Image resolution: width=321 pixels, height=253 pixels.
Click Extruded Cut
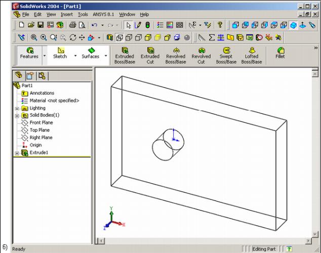click(x=150, y=56)
